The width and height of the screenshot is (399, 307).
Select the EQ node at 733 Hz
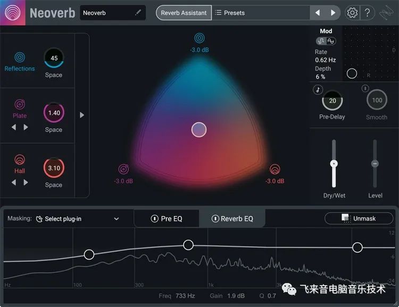[x=188, y=245]
